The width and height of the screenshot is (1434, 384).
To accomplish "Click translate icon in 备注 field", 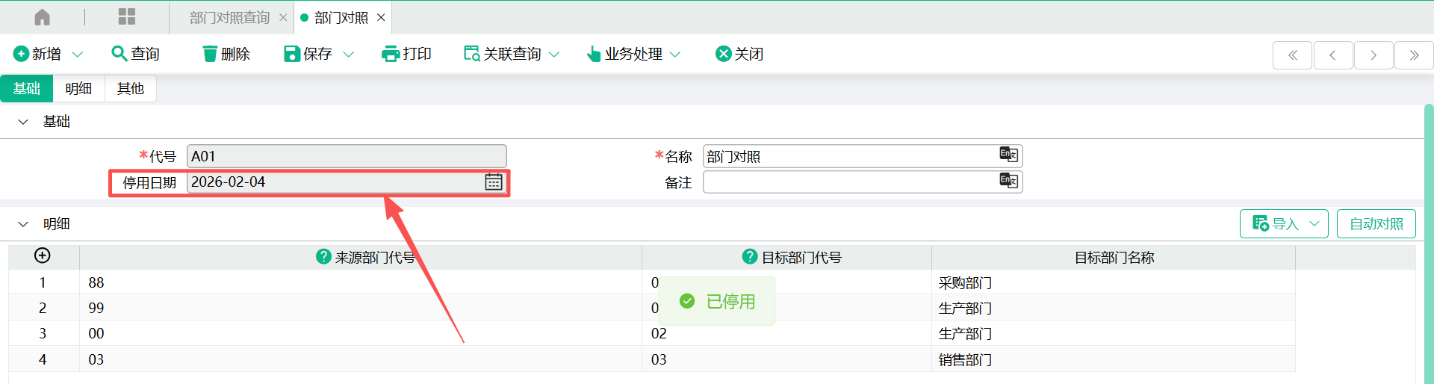I will coord(1008,182).
